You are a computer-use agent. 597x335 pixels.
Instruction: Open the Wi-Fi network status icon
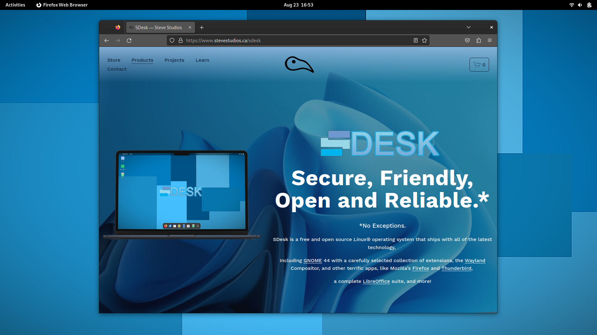(572, 5)
